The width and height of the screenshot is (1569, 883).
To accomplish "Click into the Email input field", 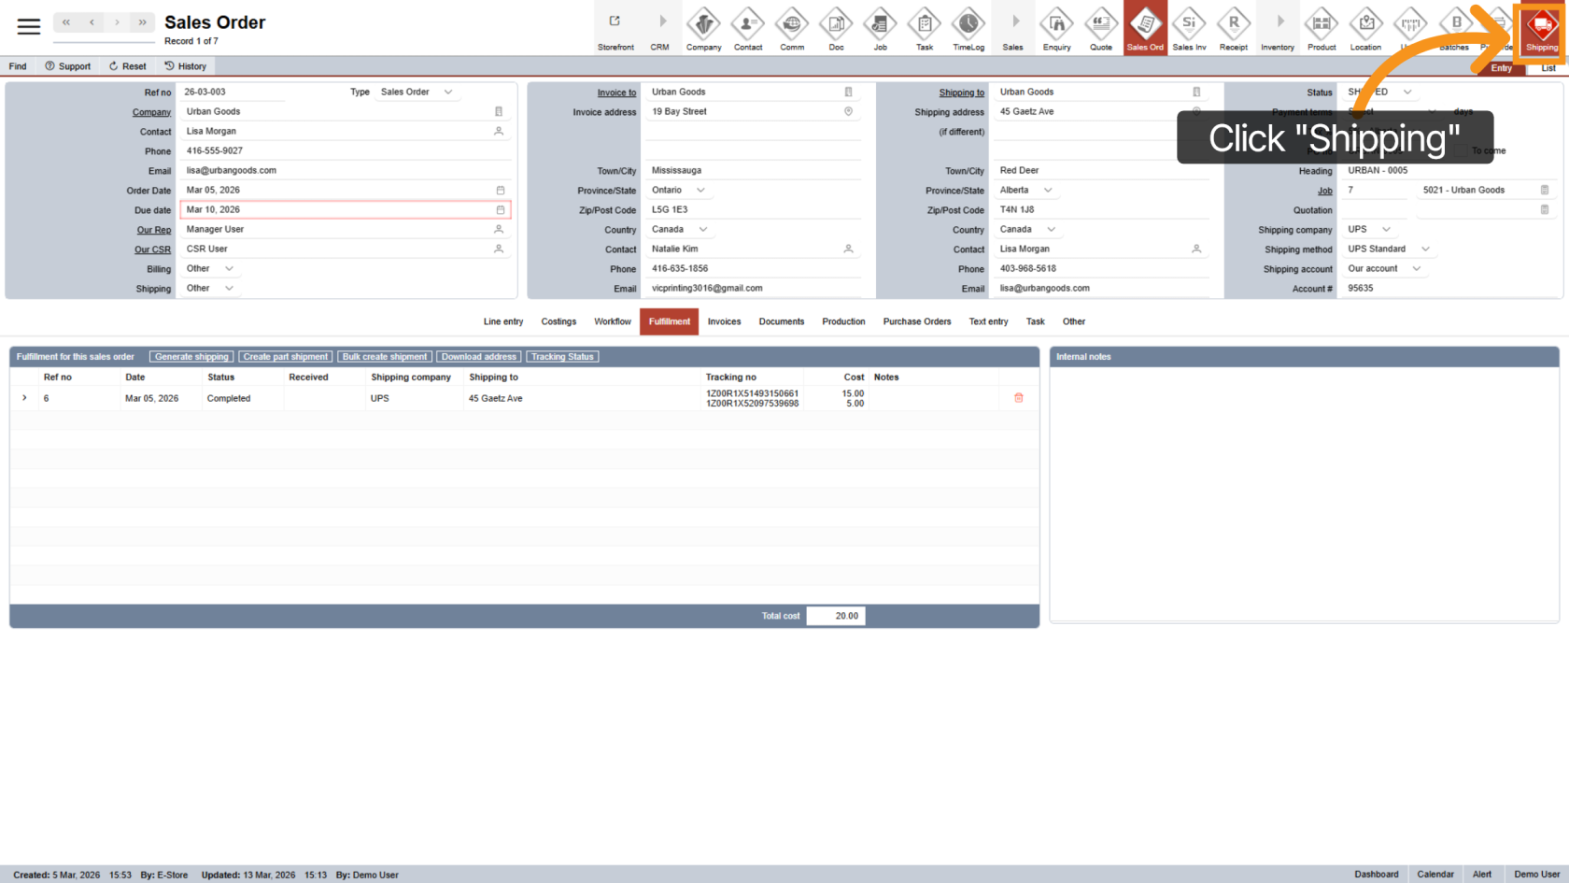I will 336,171.
